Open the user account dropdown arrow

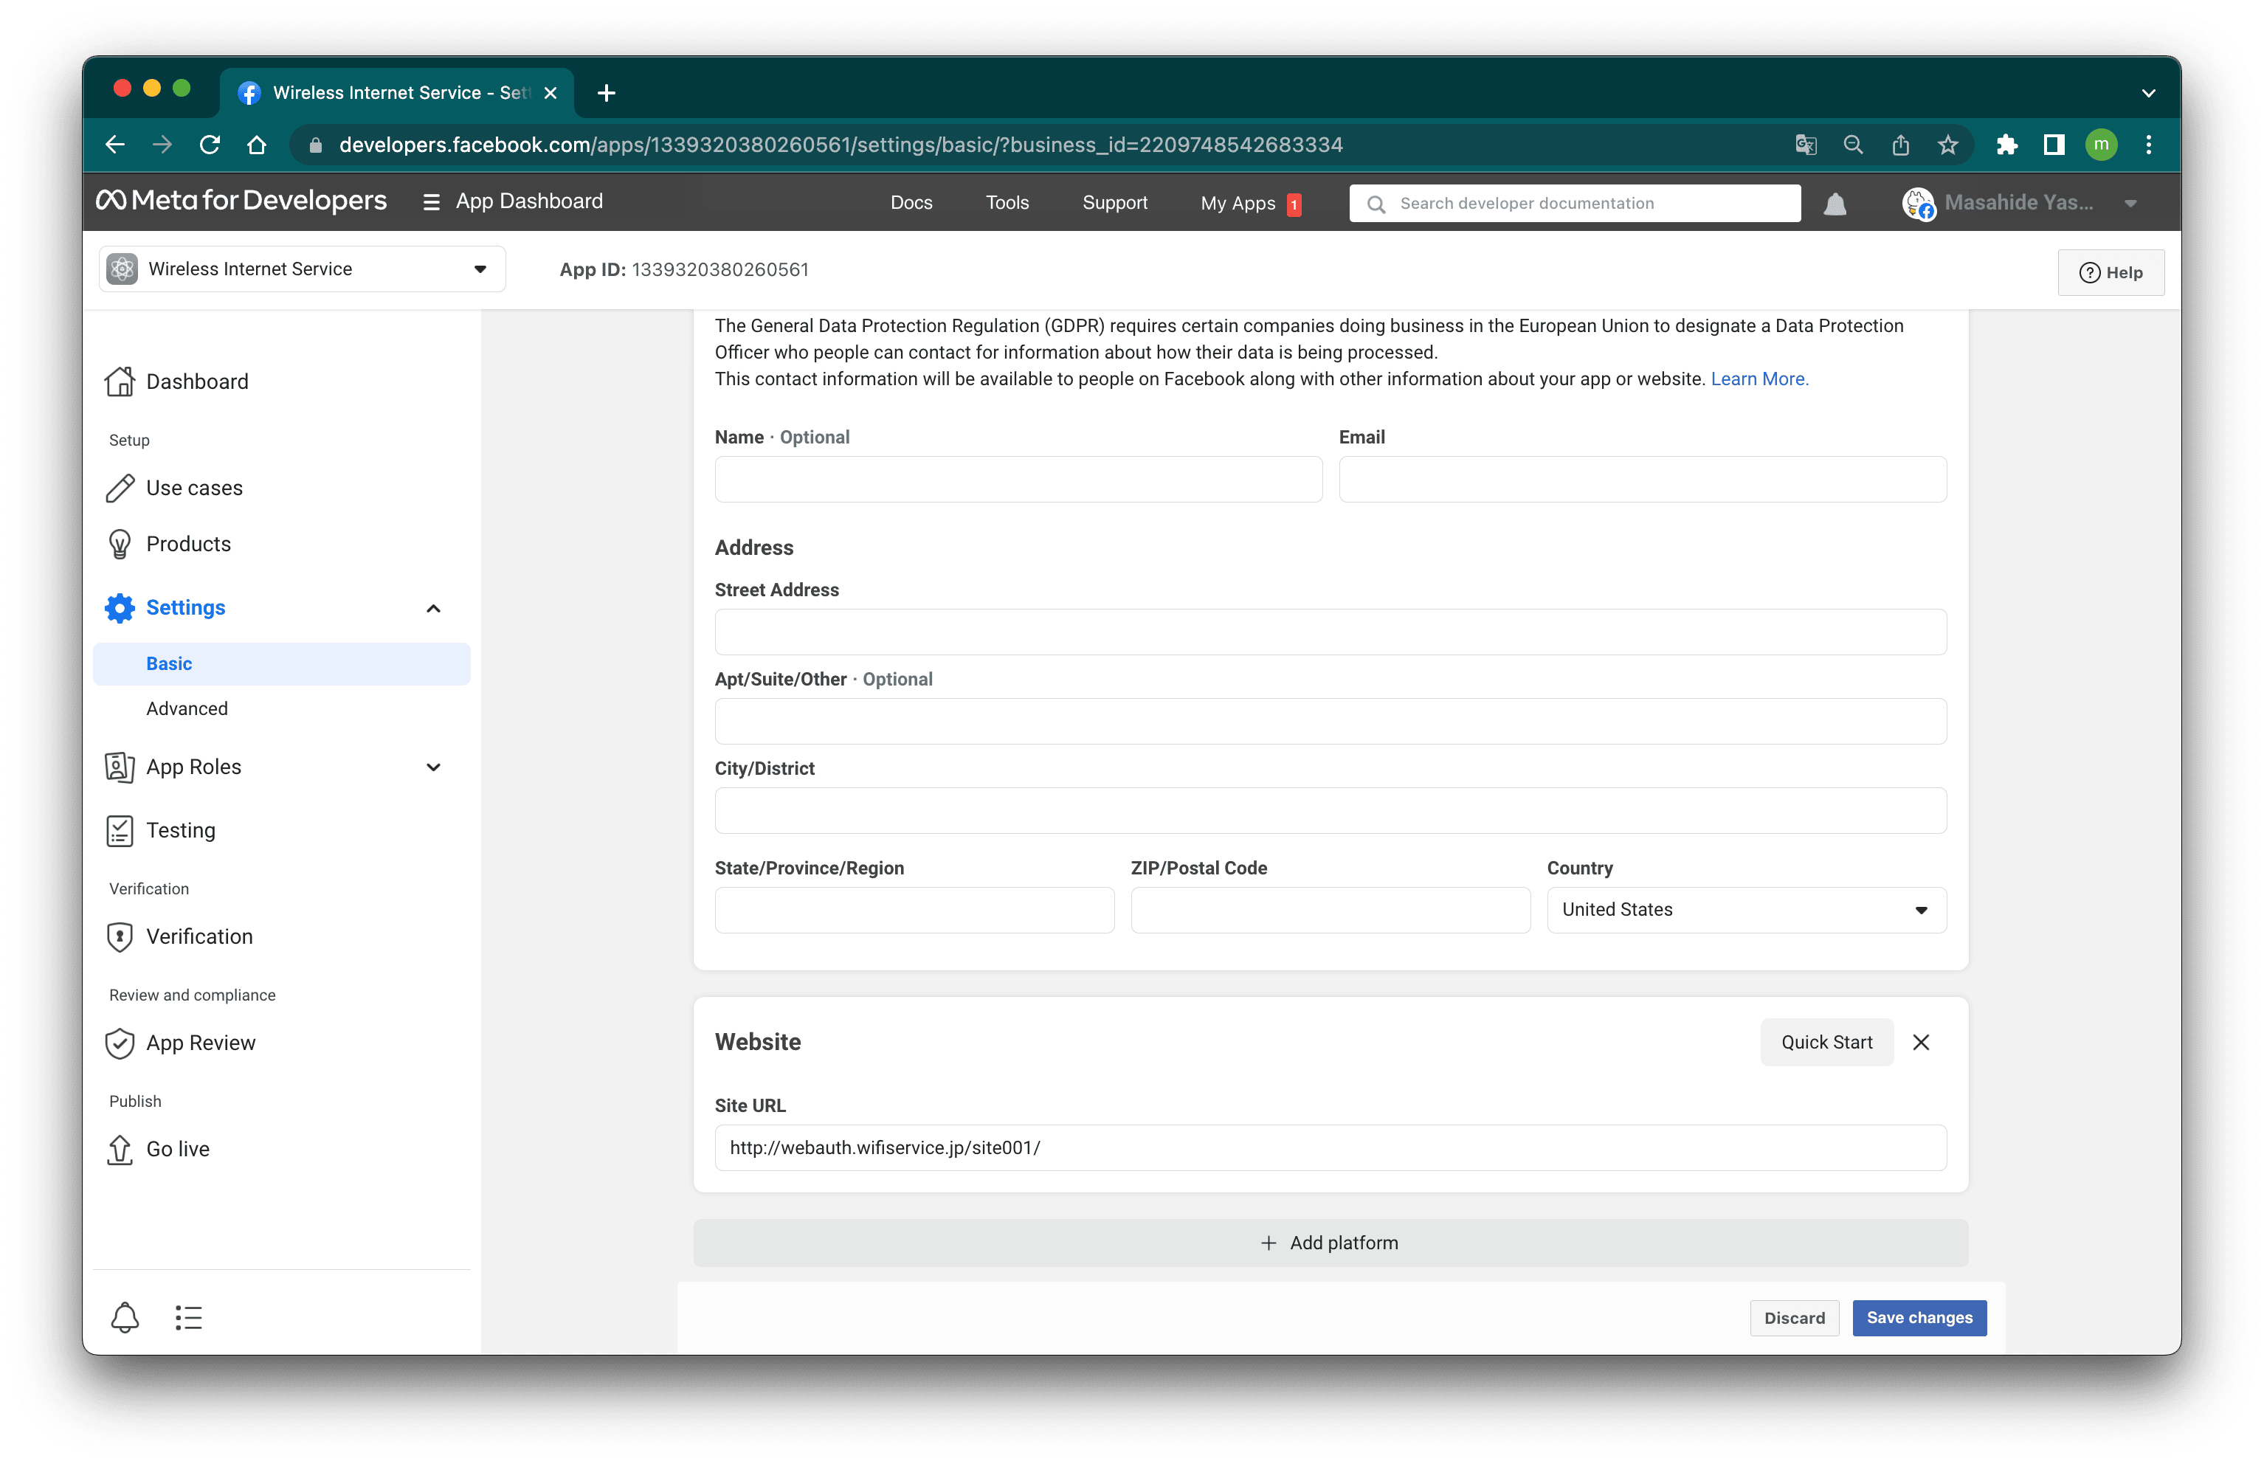pos(2130,204)
